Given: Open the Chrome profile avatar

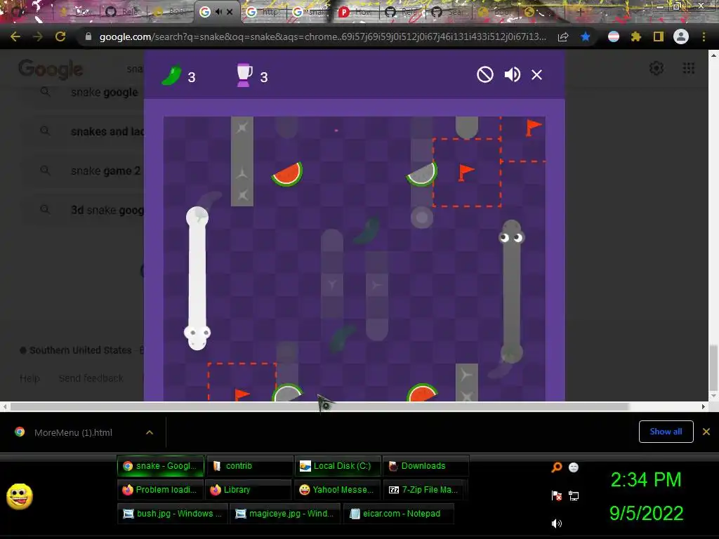Looking at the screenshot, I should (x=680, y=36).
